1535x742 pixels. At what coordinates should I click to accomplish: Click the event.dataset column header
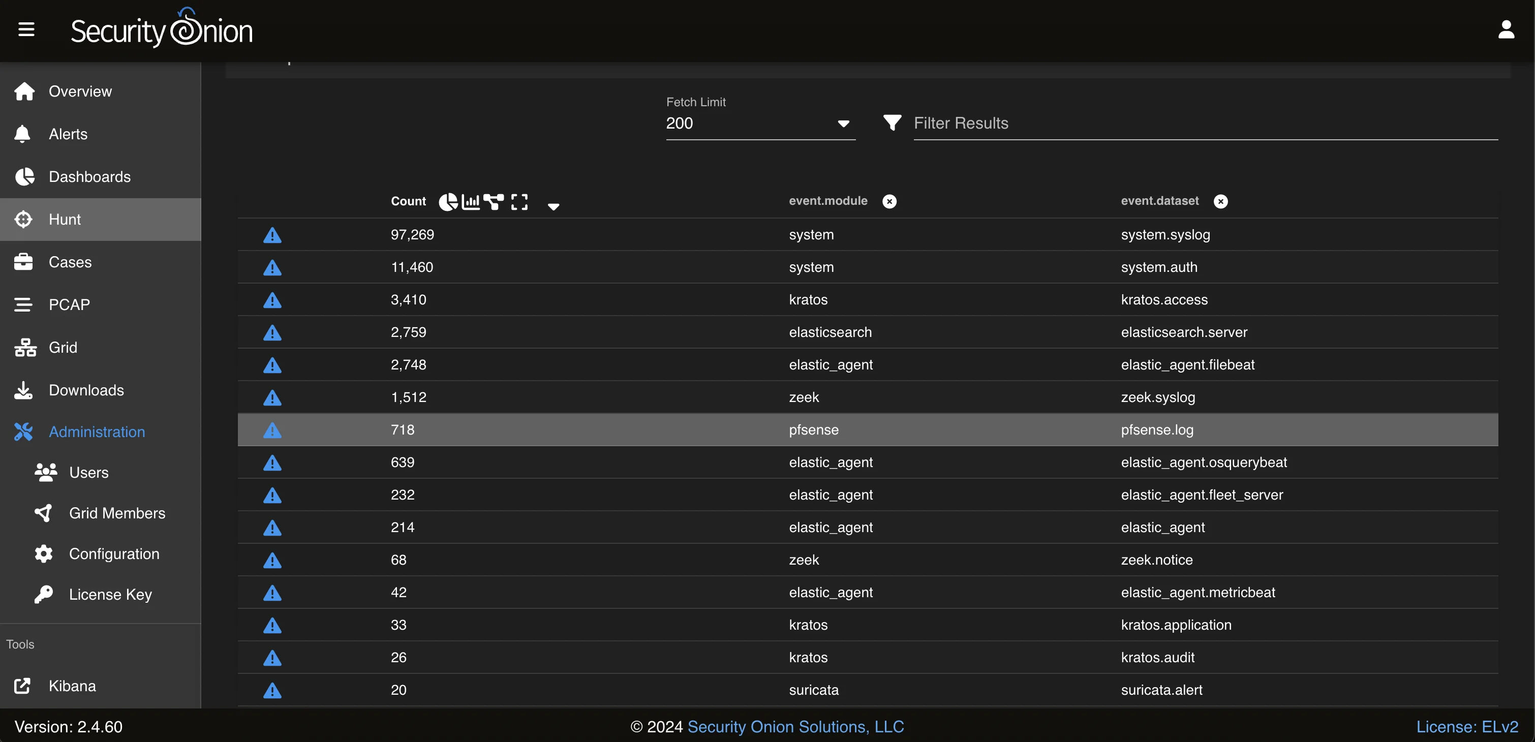(1159, 201)
